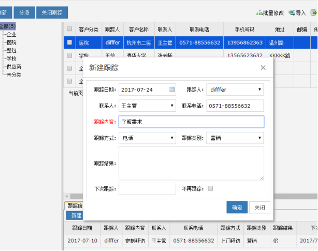Select 全部(5) in the category tree

pyautogui.click(x=7, y=26)
